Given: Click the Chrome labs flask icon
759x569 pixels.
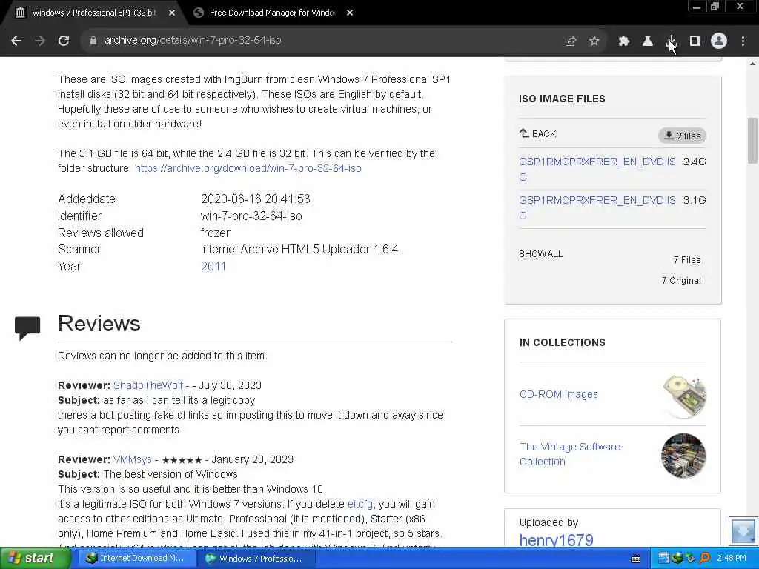Looking at the screenshot, I should coord(647,41).
